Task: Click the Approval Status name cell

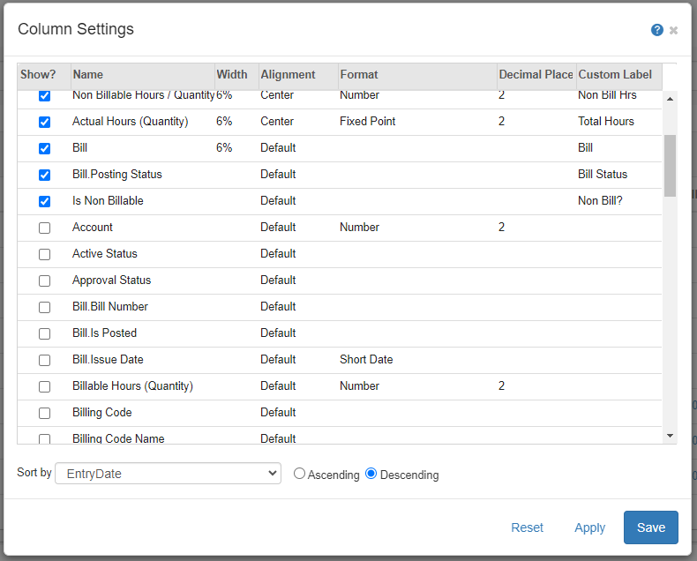Action: [111, 280]
